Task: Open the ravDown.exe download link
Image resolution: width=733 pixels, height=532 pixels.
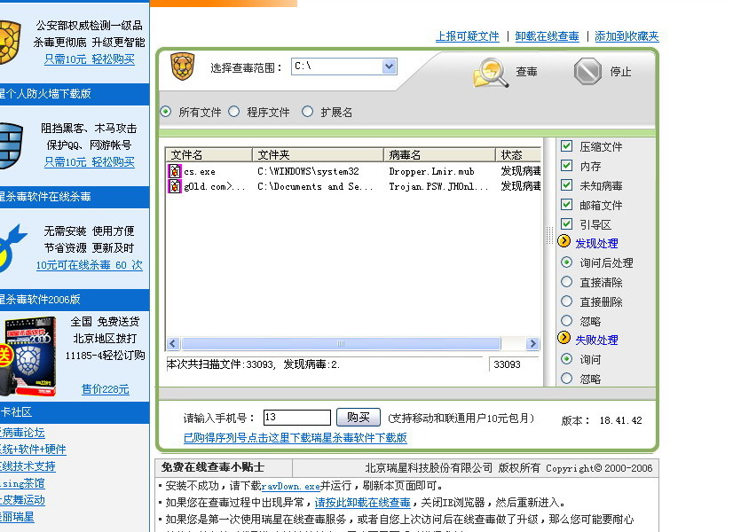Action: coord(291,486)
